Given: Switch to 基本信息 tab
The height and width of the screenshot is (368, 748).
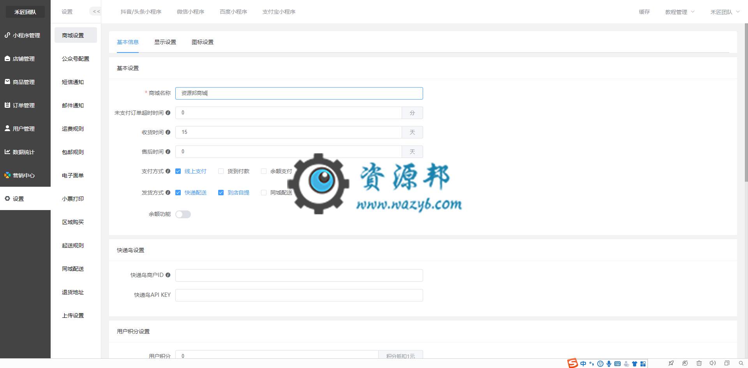Looking at the screenshot, I should tap(128, 42).
